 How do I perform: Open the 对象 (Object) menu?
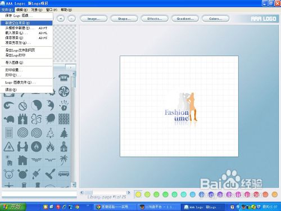[37, 10]
